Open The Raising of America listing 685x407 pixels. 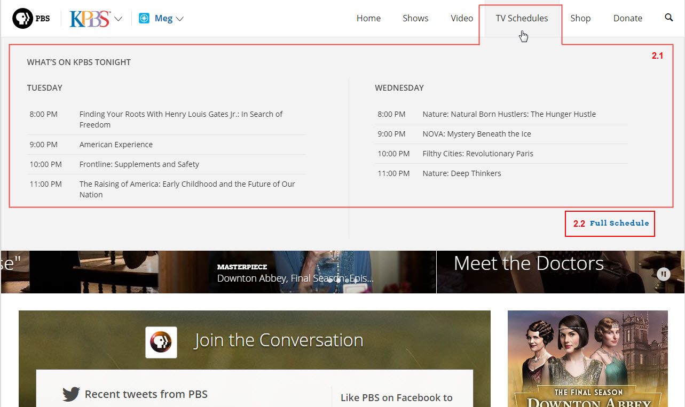point(187,189)
